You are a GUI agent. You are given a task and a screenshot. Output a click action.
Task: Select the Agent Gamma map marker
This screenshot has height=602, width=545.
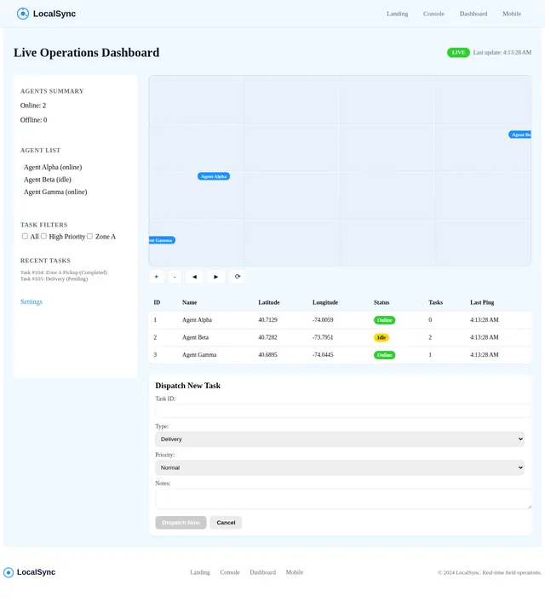point(162,240)
